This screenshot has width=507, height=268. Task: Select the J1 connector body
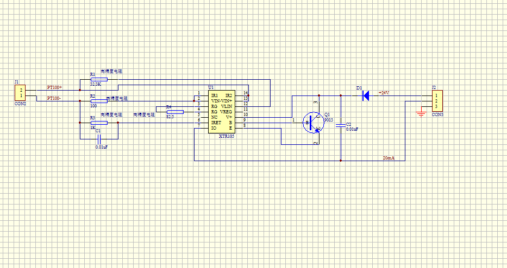pos(20,93)
